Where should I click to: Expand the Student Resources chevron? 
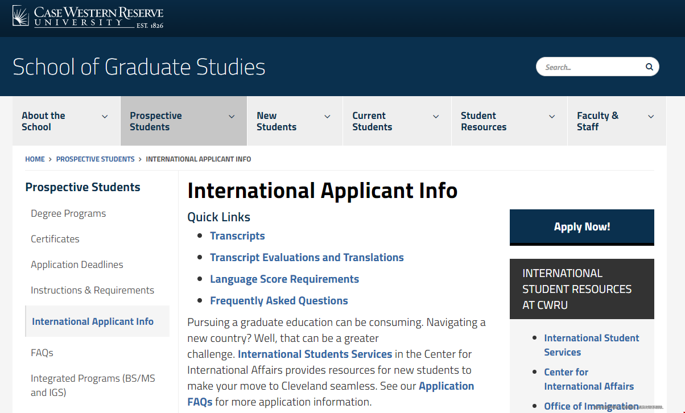coord(552,117)
